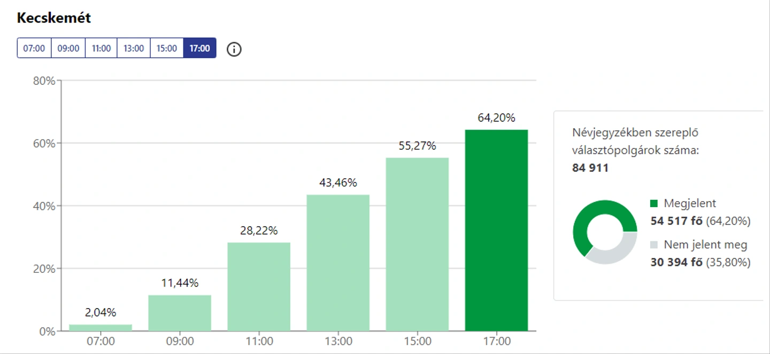Click the green Megjelent legend square
Viewport: 770px width, 354px height.
(x=654, y=203)
